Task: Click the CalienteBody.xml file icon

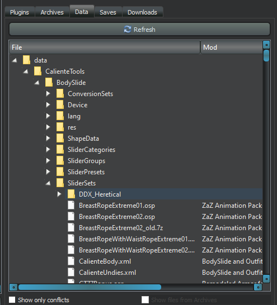Action: click(x=71, y=261)
